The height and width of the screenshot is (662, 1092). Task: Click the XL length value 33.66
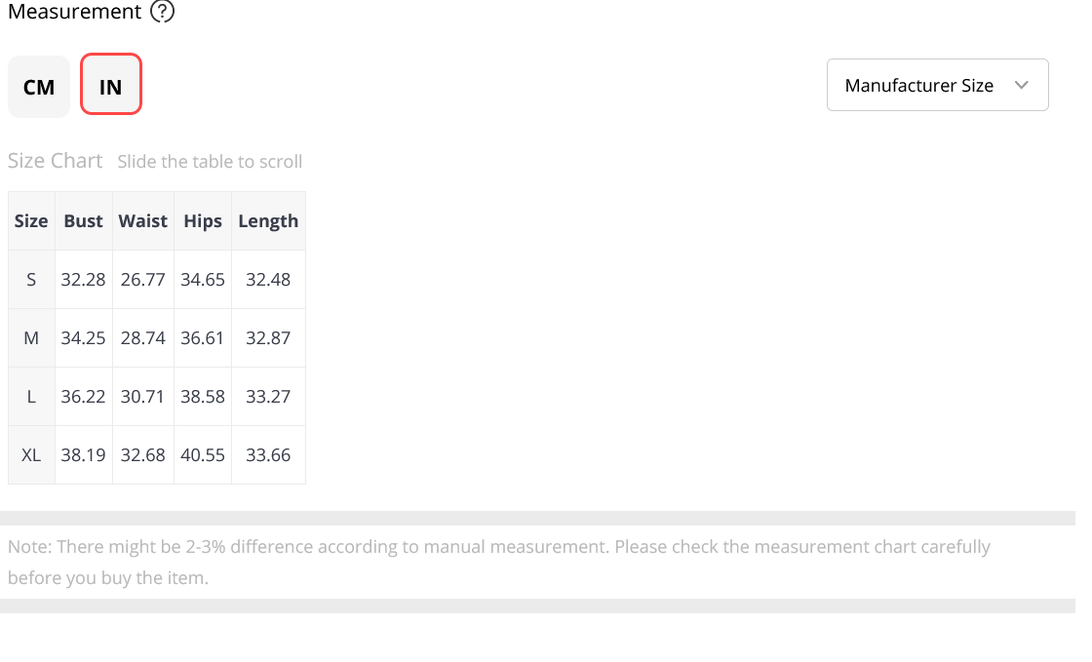(x=268, y=454)
